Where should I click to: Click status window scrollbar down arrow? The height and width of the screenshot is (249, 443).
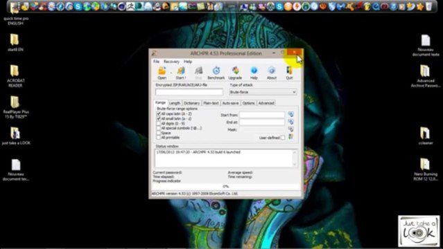click(295, 164)
